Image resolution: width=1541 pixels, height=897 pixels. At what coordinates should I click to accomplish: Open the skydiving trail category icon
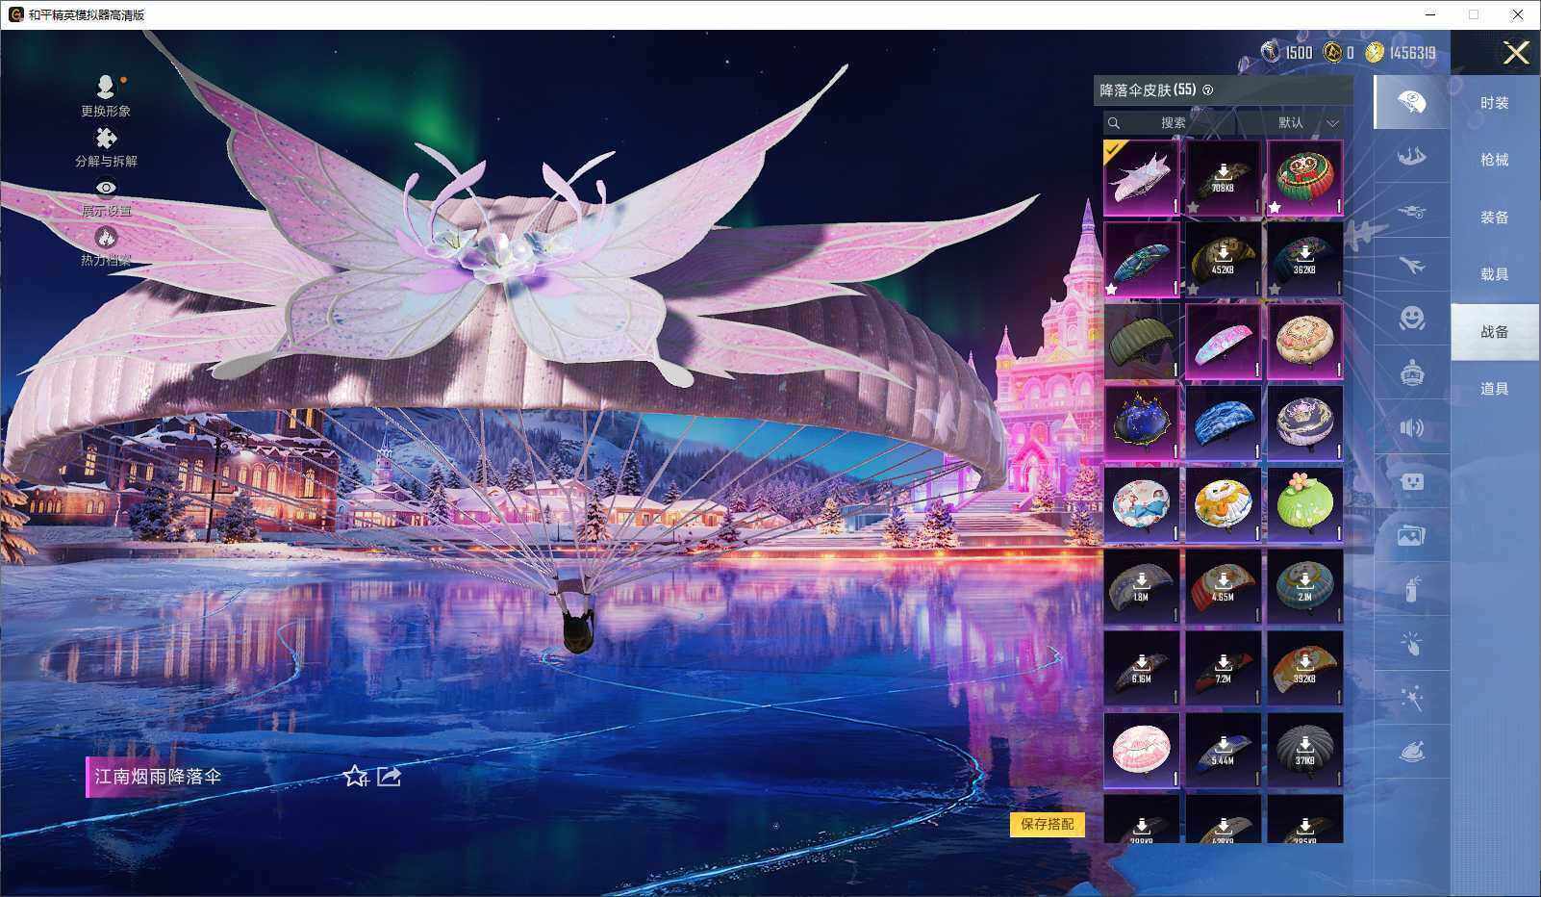click(x=1411, y=156)
